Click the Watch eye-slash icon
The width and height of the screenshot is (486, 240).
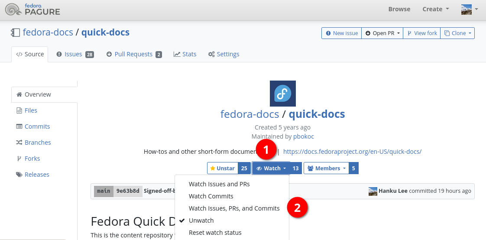click(259, 169)
